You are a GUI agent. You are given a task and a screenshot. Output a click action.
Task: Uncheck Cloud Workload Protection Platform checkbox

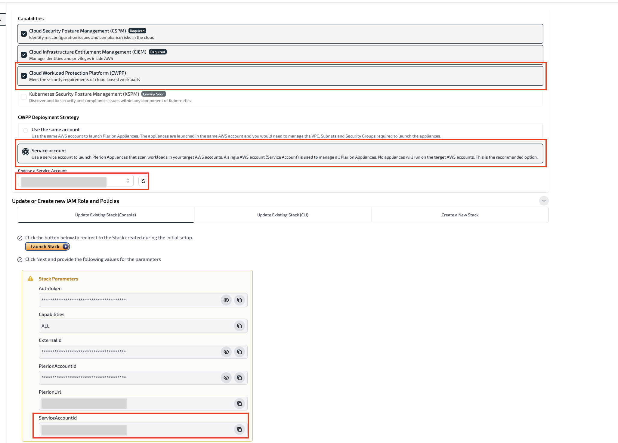[24, 76]
